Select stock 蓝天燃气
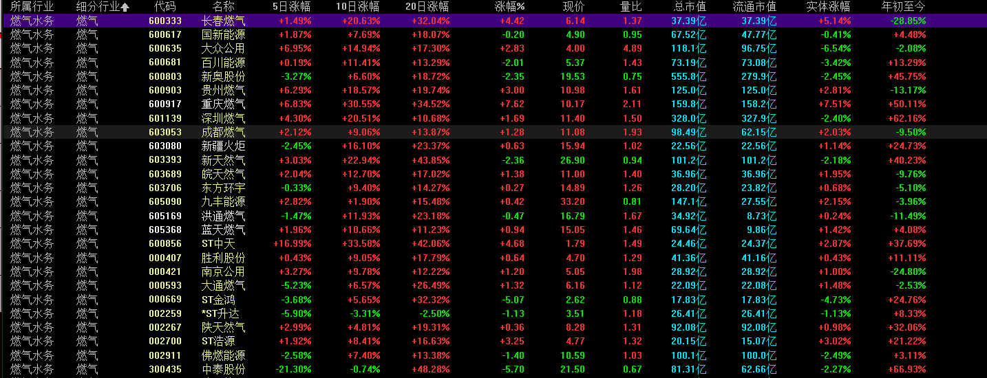 (223, 230)
